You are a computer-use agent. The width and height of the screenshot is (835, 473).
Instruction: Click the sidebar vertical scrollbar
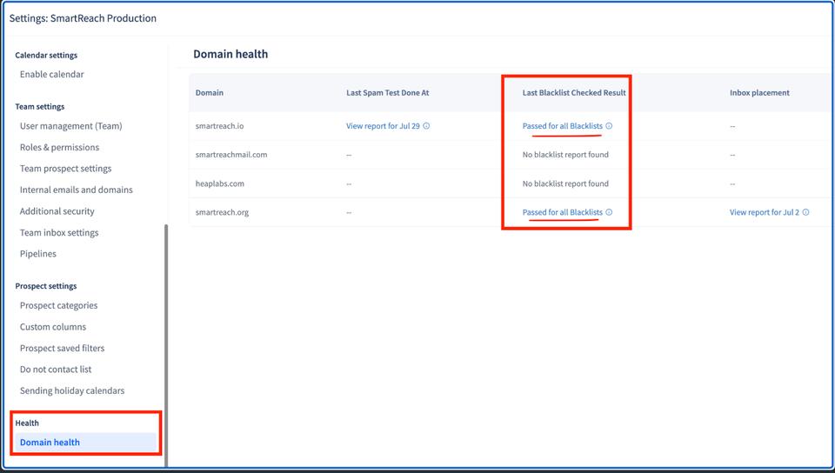click(x=166, y=345)
